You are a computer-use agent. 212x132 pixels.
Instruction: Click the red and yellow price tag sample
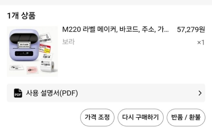[x=45, y=49]
